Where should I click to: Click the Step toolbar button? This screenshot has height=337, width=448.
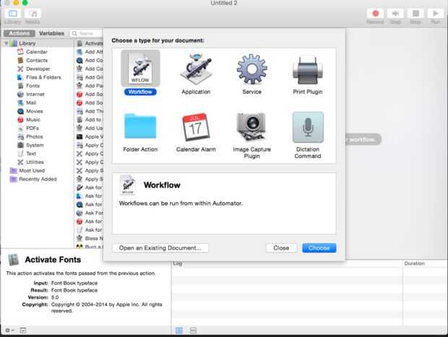[x=395, y=14]
